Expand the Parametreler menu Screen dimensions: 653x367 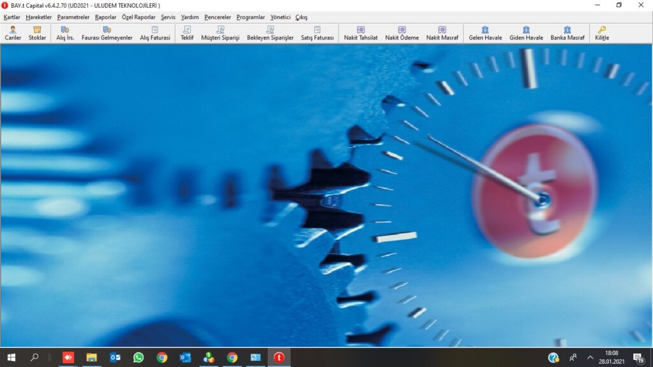[73, 17]
